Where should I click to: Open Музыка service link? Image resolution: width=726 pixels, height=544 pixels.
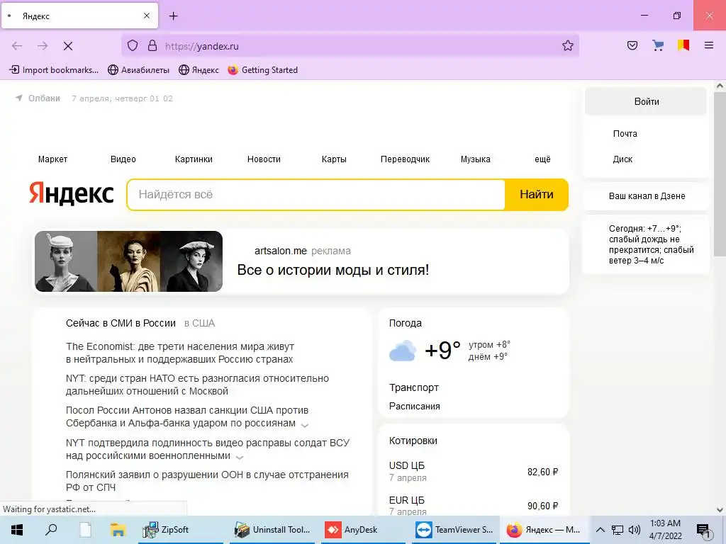(476, 159)
